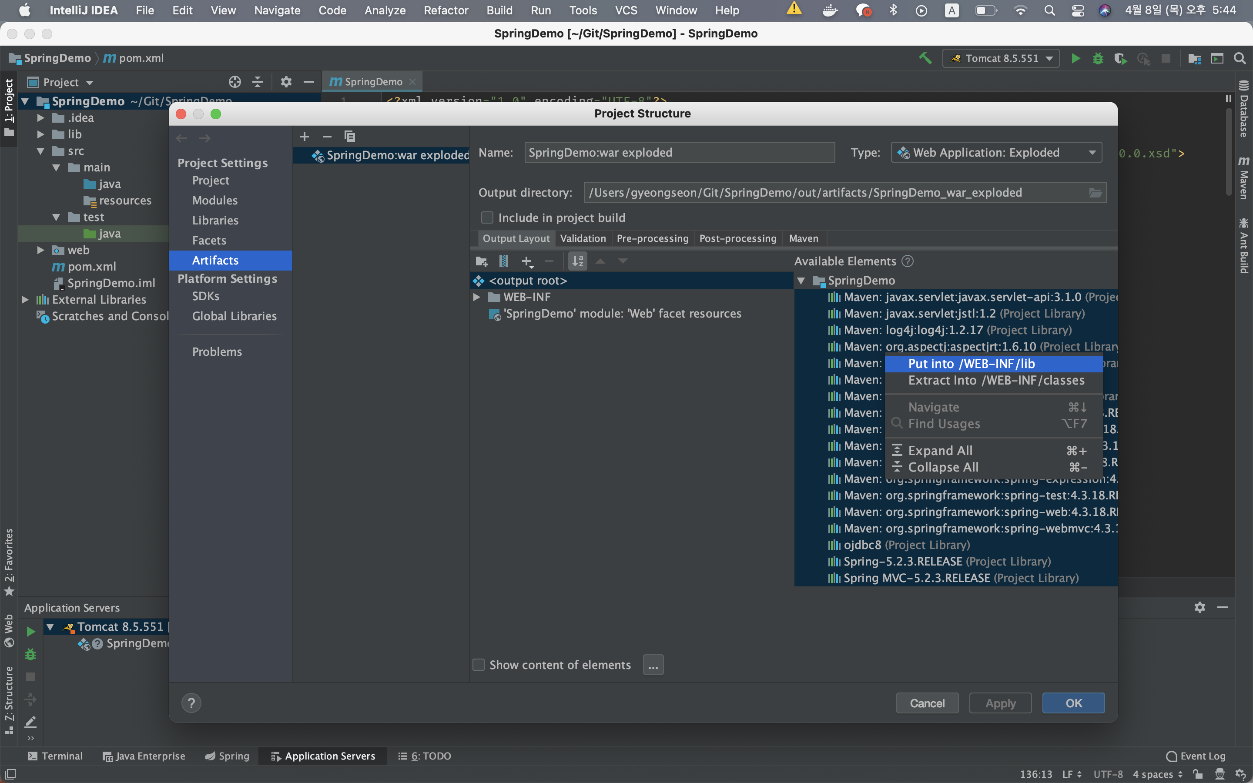
Task: Click Sort Elements by Names and Types icon
Action: pyautogui.click(x=577, y=261)
